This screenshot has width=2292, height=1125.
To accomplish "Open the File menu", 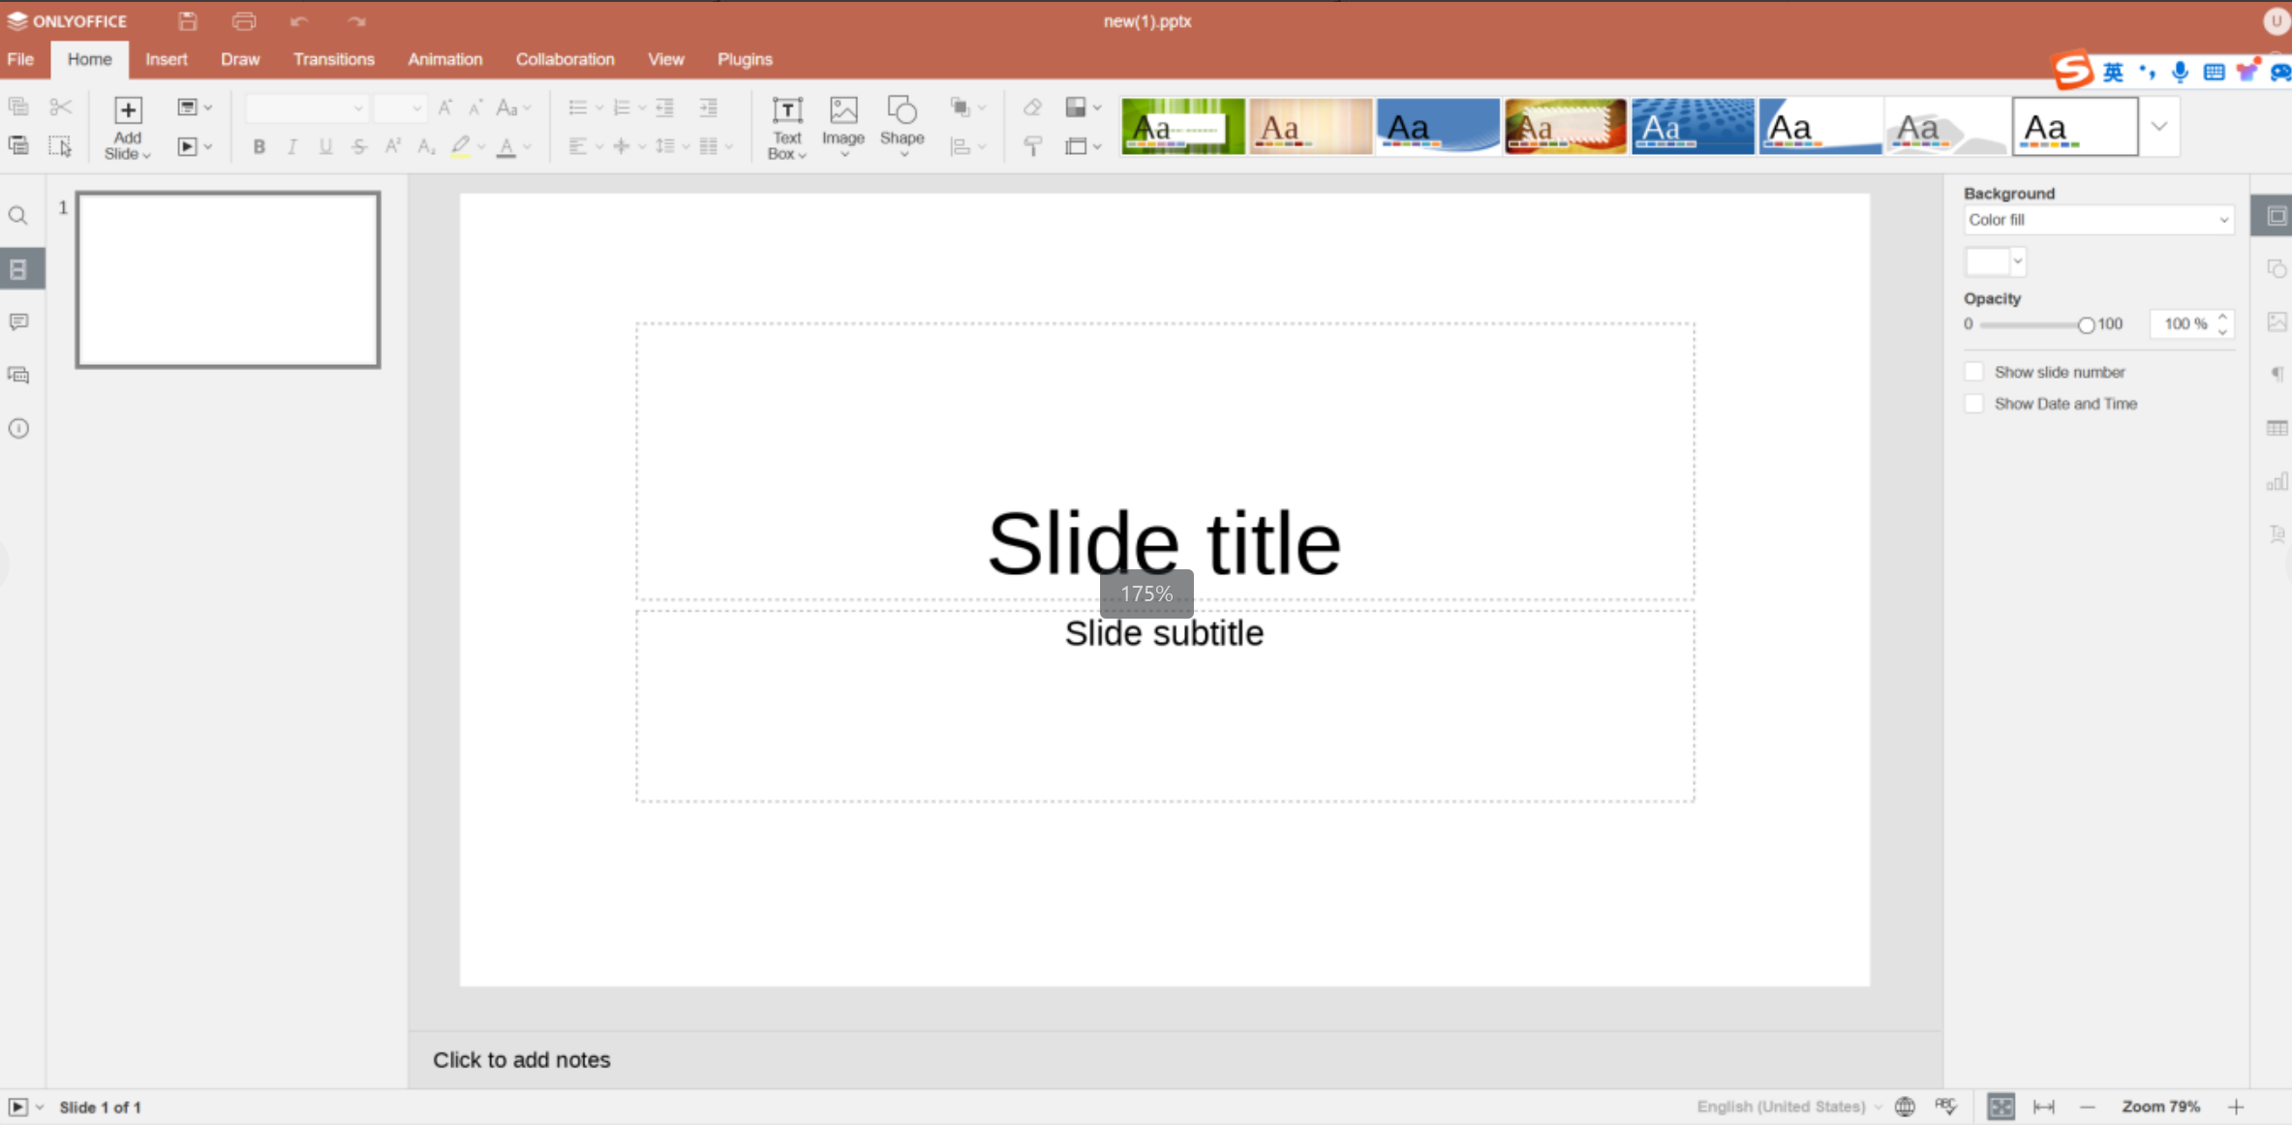I will coord(20,59).
